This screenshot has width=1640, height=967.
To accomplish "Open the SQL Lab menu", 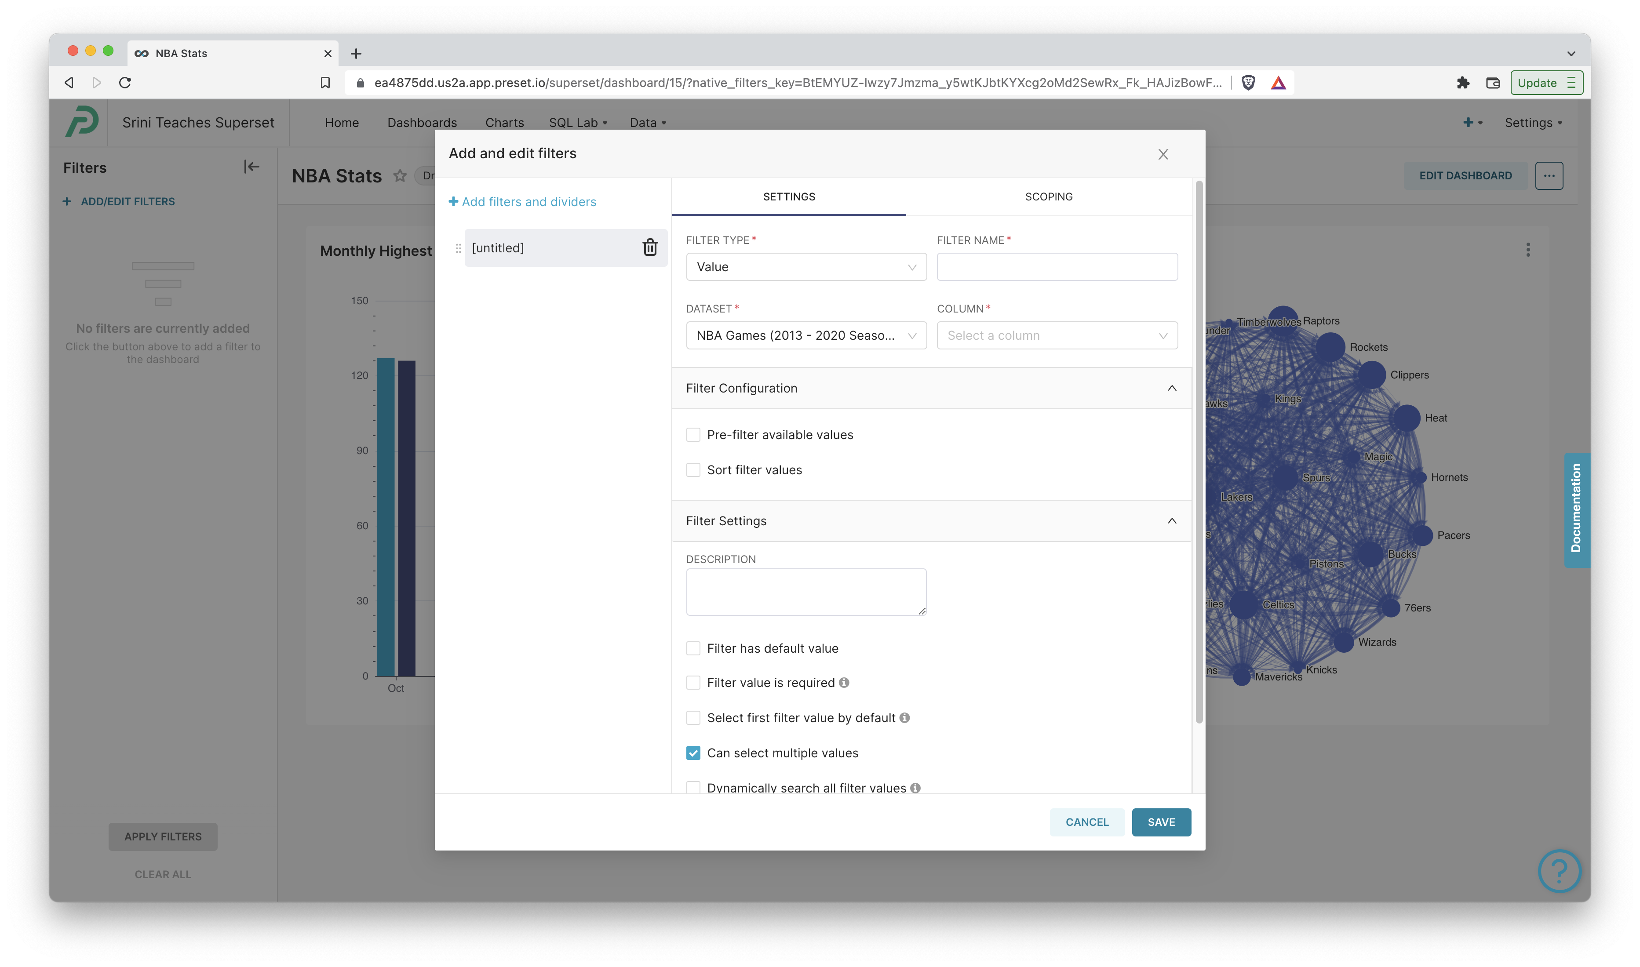I will click(x=576, y=122).
